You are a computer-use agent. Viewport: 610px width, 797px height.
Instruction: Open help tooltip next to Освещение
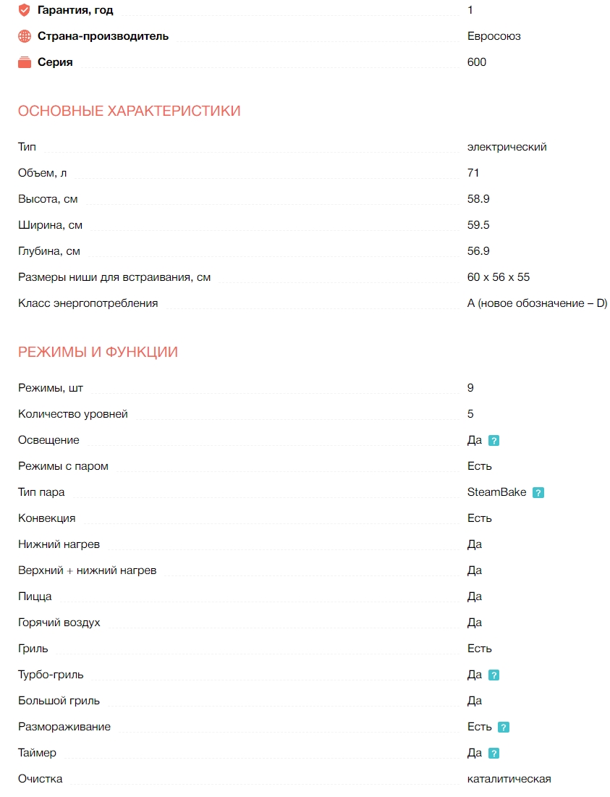[x=494, y=440]
